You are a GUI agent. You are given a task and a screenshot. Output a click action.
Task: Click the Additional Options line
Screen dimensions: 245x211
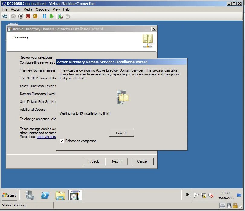point(33,110)
